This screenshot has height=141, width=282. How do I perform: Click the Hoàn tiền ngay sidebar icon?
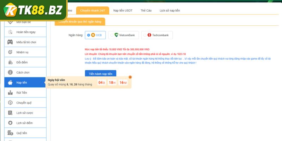pos(10,32)
